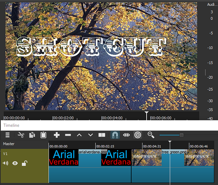218x185 pixels.
Task: Overwrite clip with the down chevron
Action: (x=90, y=135)
